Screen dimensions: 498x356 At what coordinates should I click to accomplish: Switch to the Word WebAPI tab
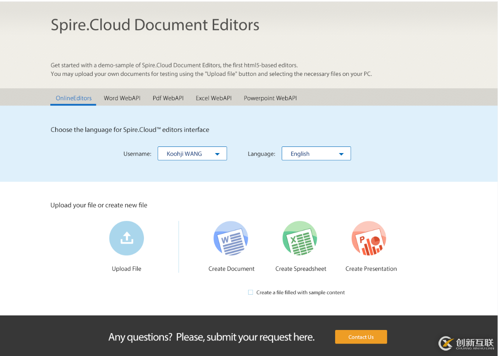[x=122, y=98]
